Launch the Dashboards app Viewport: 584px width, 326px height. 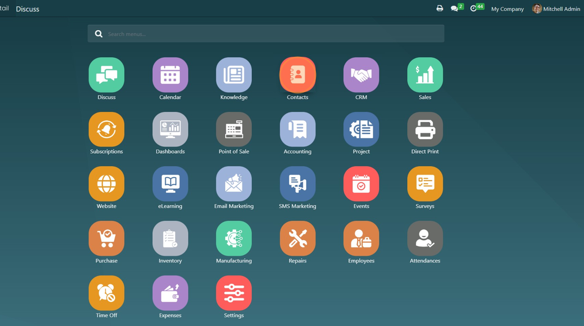click(x=170, y=130)
